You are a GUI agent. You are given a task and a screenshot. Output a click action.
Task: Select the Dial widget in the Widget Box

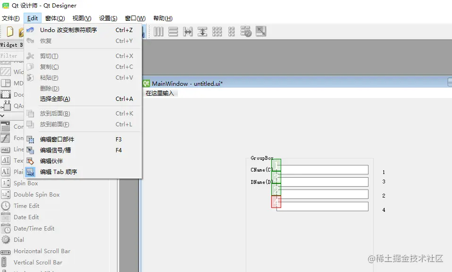18,239
